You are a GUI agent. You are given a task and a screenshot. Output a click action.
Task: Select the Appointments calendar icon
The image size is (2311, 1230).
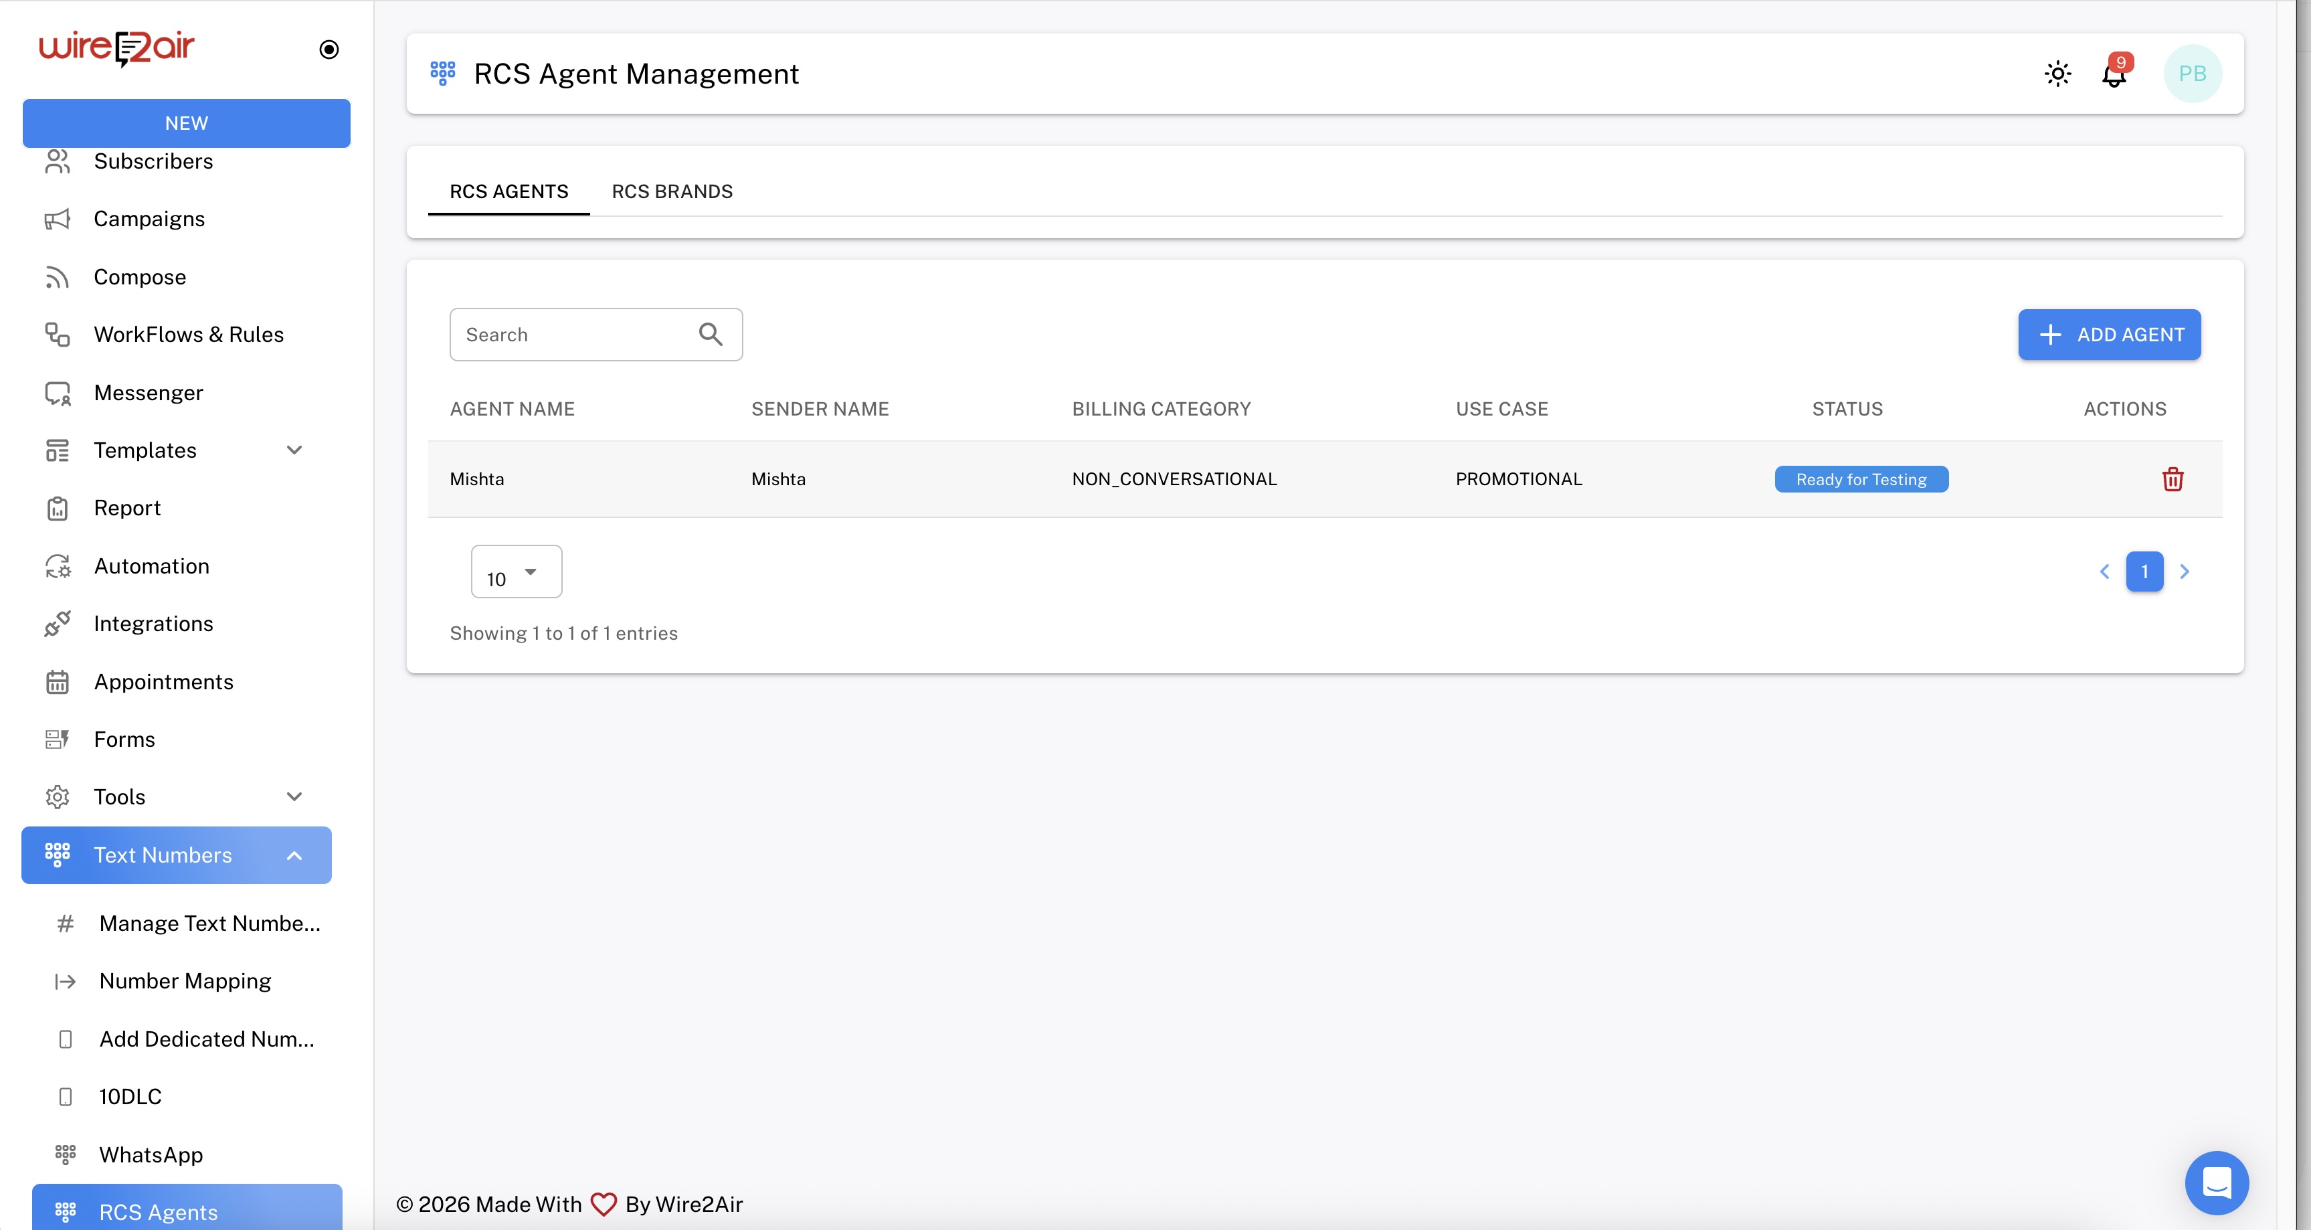[58, 682]
